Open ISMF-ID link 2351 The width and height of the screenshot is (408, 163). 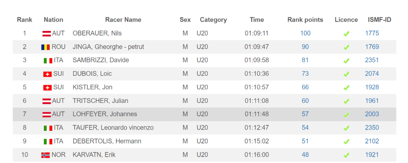pos(372,60)
